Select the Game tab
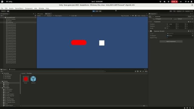 click(48, 14)
